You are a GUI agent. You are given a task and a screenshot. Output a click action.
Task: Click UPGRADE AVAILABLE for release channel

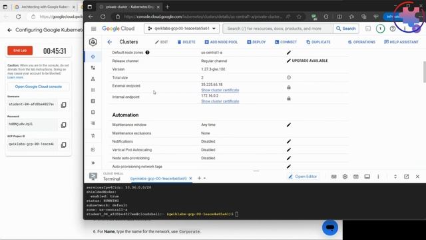click(x=310, y=61)
